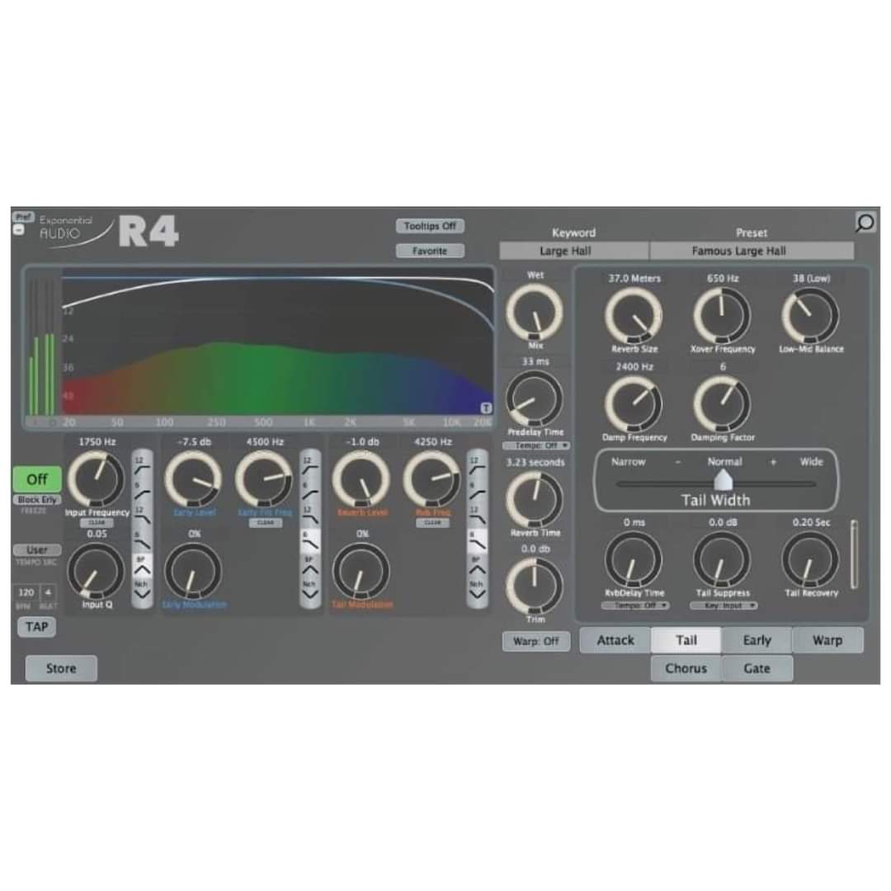Select 12 dB low-cut for early filter
The height and width of the screenshot is (891, 891).
pos(309,465)
